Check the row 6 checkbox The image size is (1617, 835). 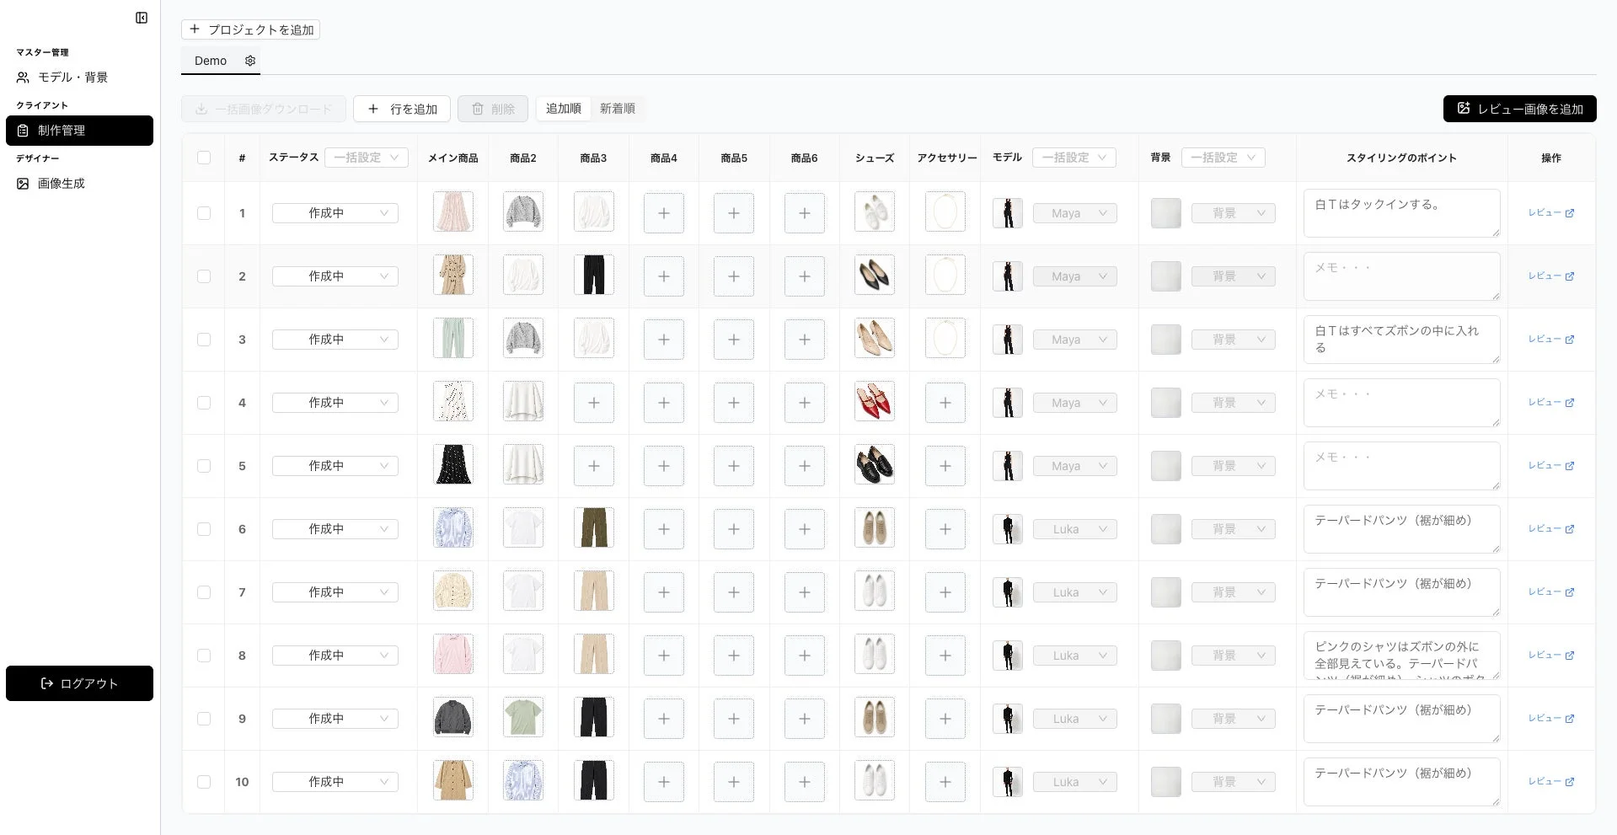pyautogui.click(x=204, y=529)
